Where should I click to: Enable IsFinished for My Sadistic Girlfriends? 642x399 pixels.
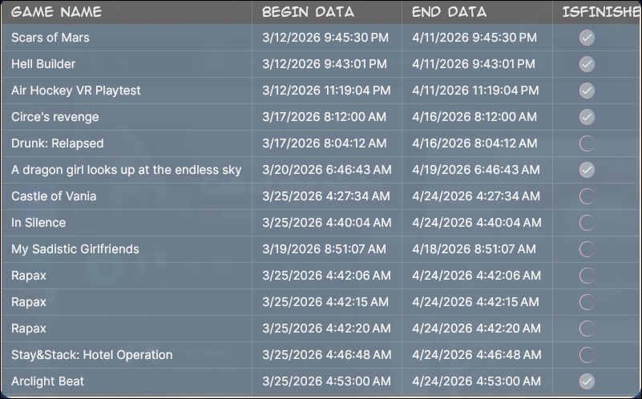pyautogui.click(x=587, y=249)
